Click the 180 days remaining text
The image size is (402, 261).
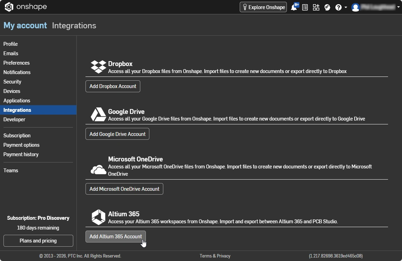point(38,228)
